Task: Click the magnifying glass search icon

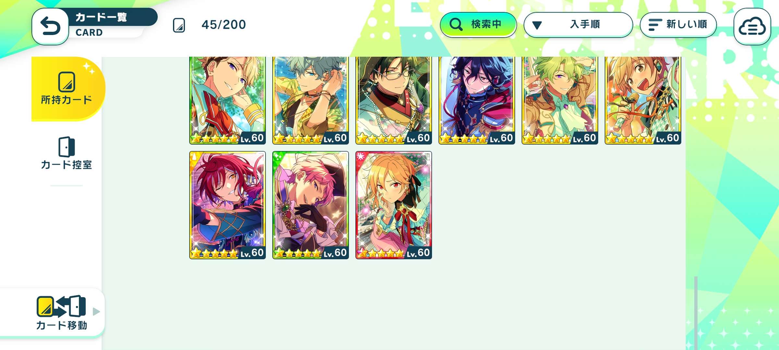Action: 456,24
